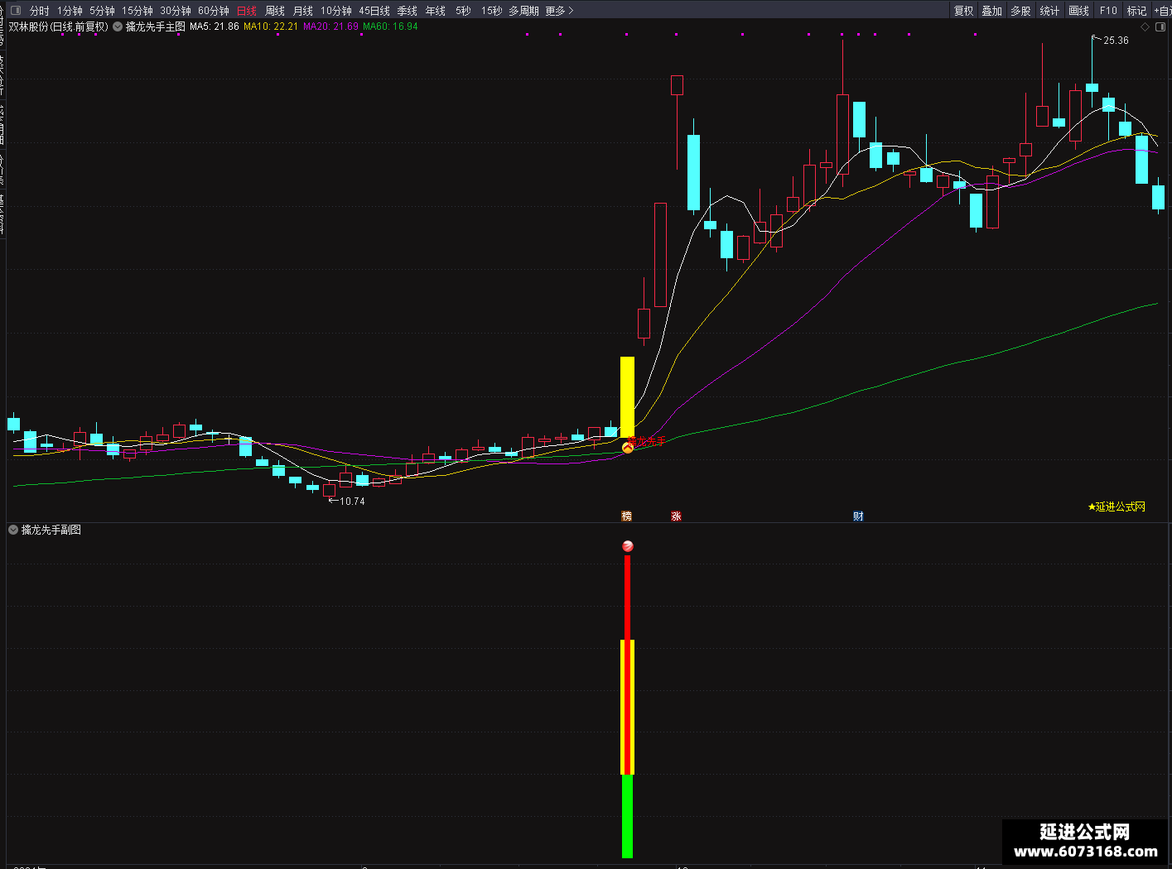This screenshot has width=1172, height=869.
Task: Click the yellow signal candlestick bar
Action: (627, 397)
